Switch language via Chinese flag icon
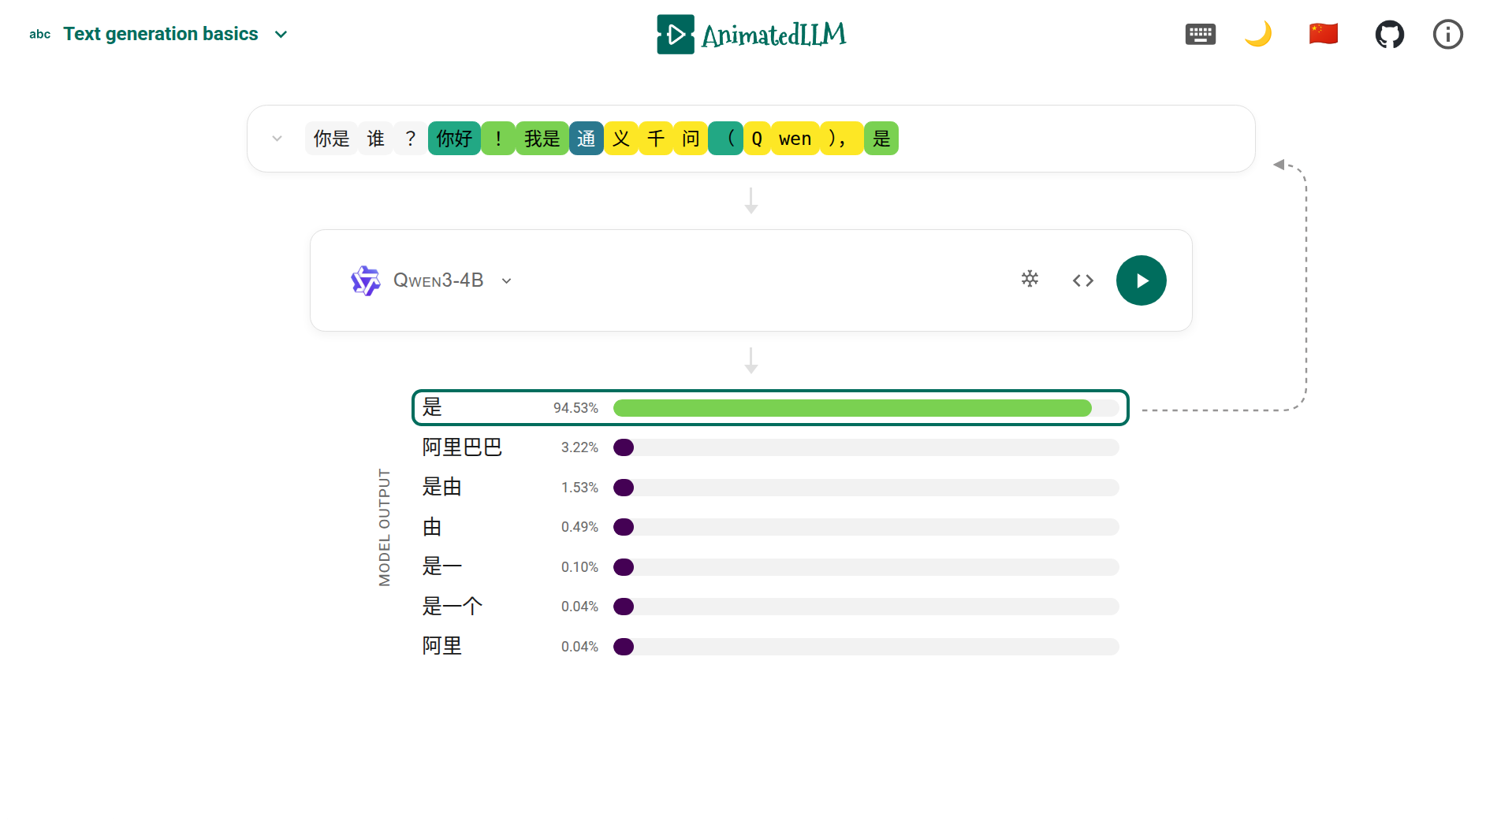This screenshot has width=1501, height=835. click(1323, 34)
